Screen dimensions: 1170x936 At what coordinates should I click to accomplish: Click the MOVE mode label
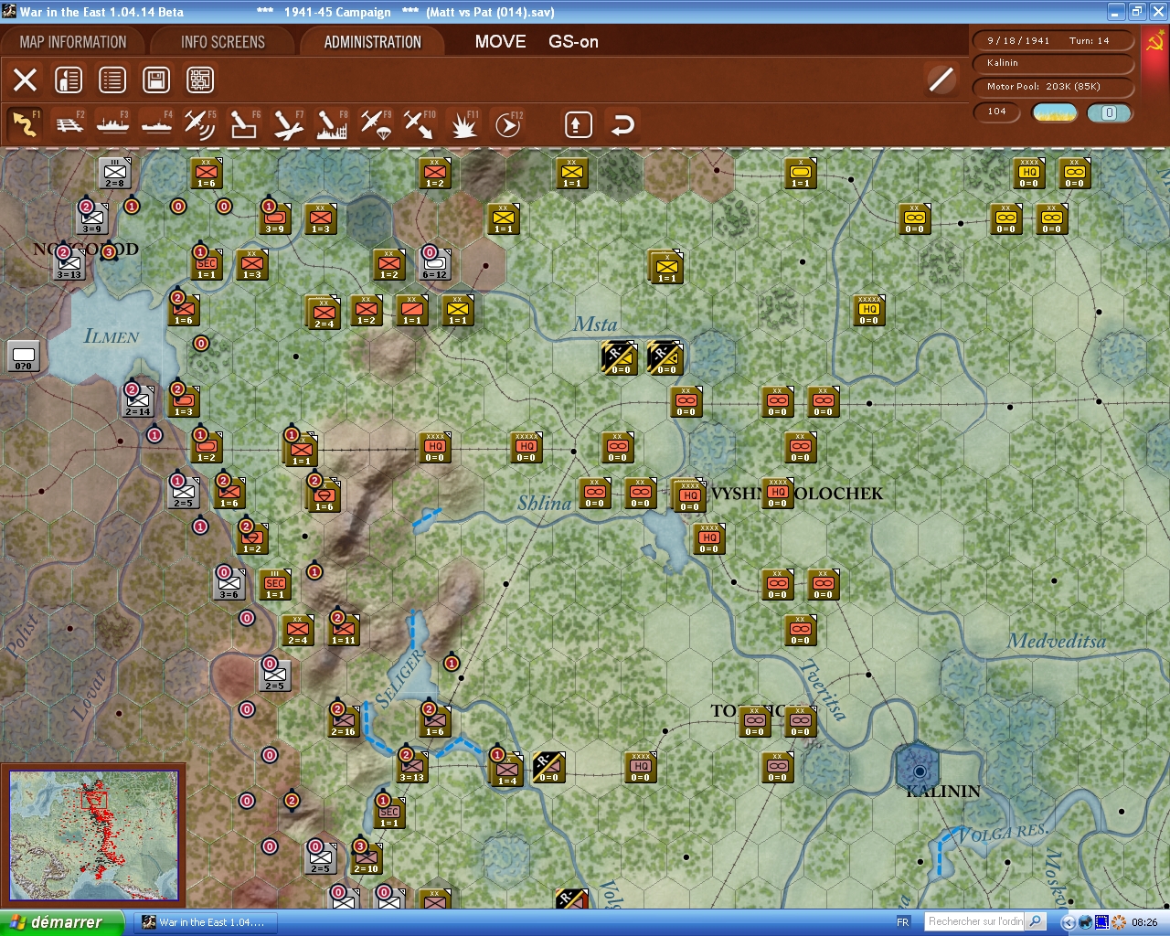point(500,41)
